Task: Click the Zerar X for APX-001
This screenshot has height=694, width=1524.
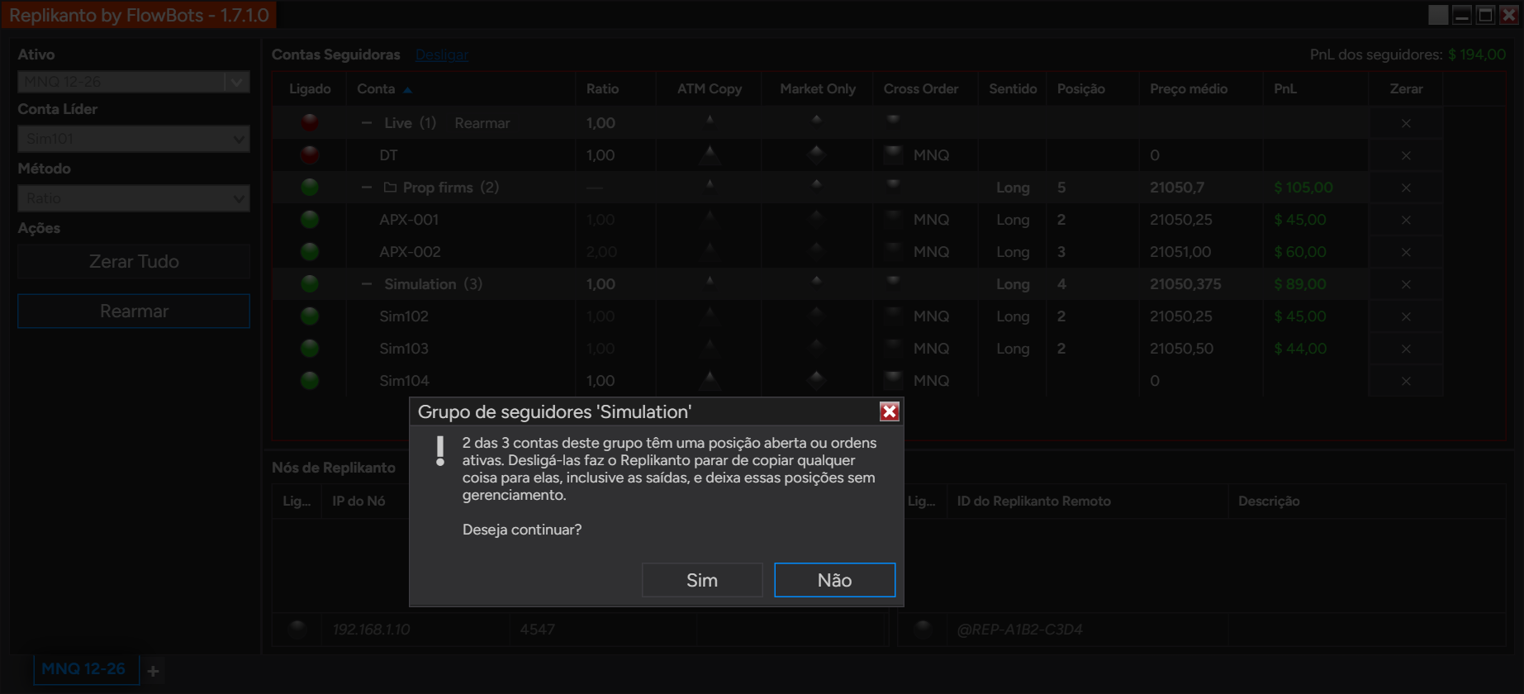Action: click(1406, 220)
